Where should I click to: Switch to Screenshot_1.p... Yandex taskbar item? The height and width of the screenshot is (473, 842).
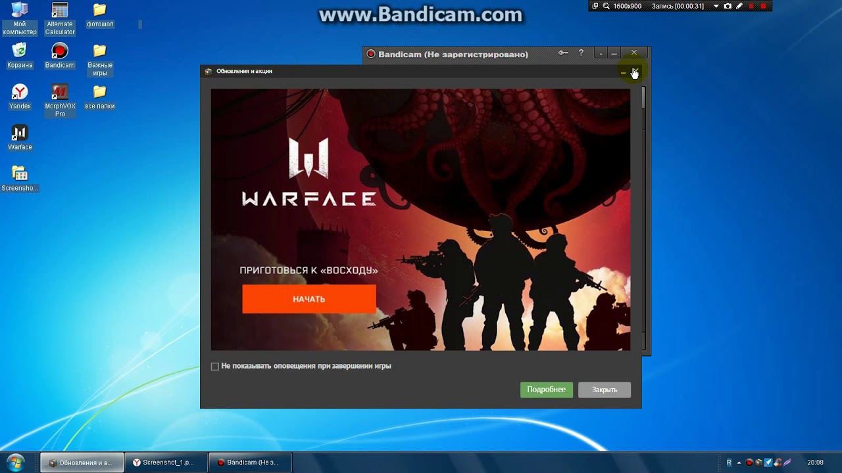[166, 462]
